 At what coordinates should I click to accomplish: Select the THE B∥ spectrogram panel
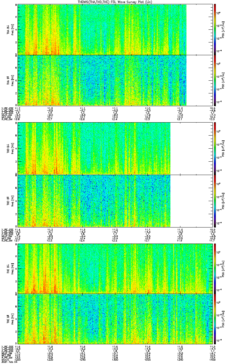click(115, 319)
